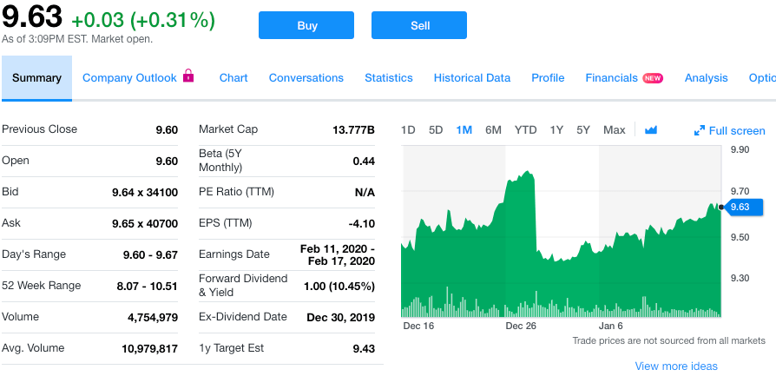776x376 pixels.
Task: Open the Analysis tab
Action: point(706,78)
